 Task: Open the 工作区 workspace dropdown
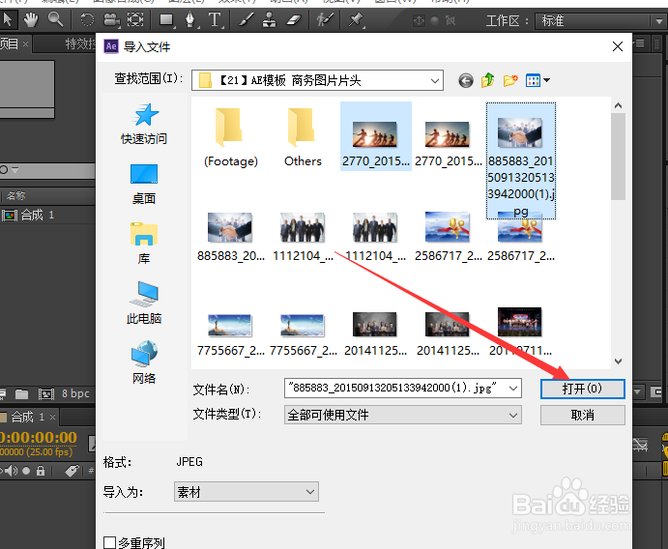point(600,20)
